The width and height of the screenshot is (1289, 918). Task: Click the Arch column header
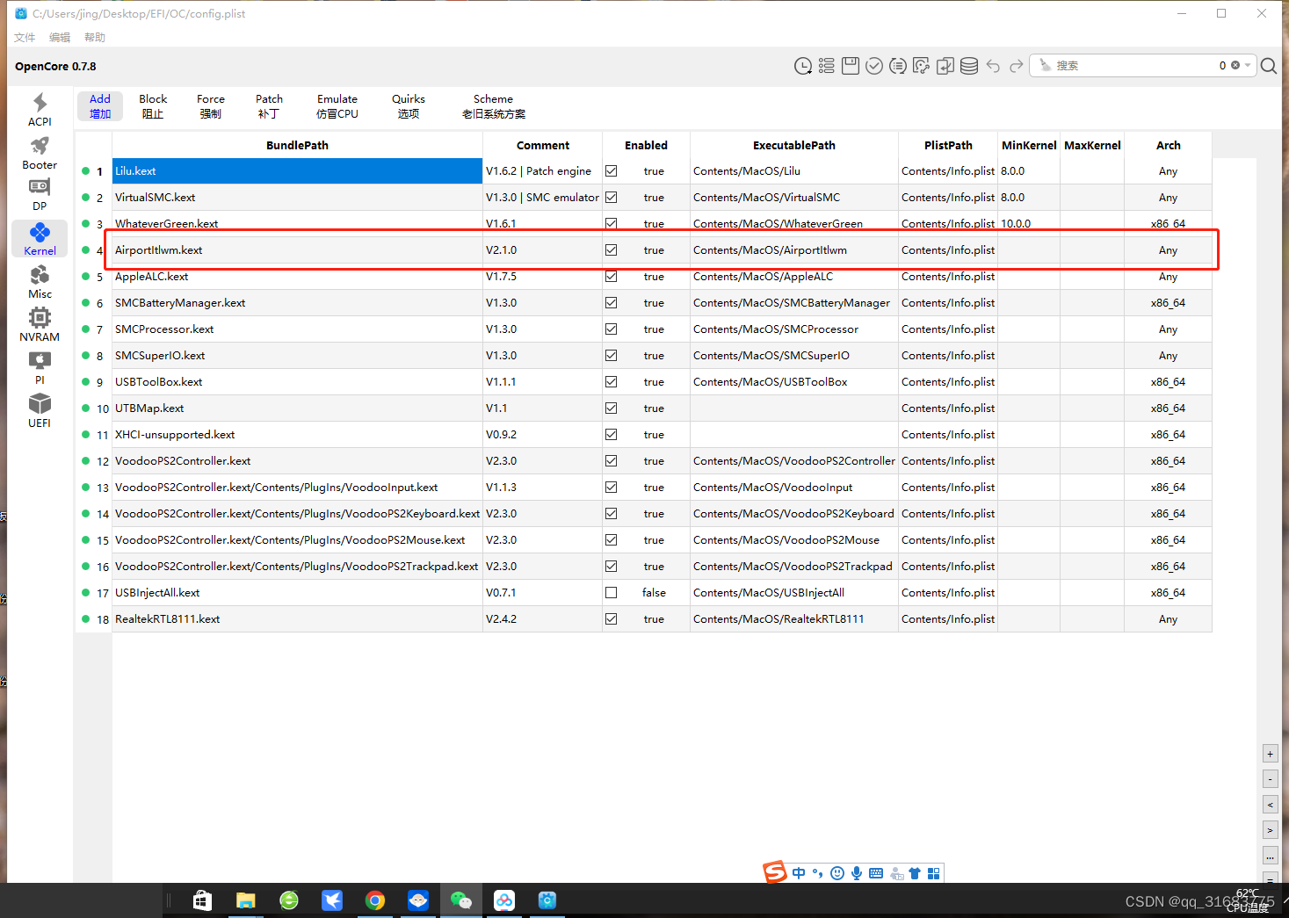tap(1168, 145)
